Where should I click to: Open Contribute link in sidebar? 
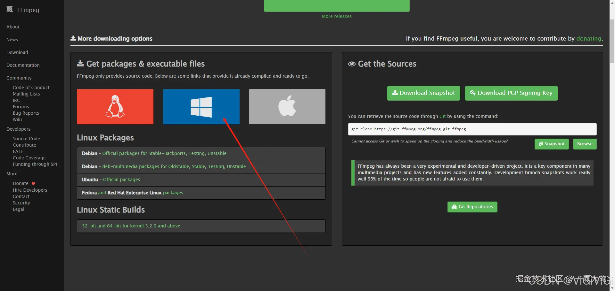[24, 145]
